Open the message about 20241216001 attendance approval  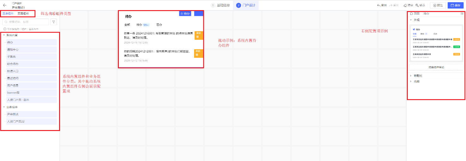(158, 35)
